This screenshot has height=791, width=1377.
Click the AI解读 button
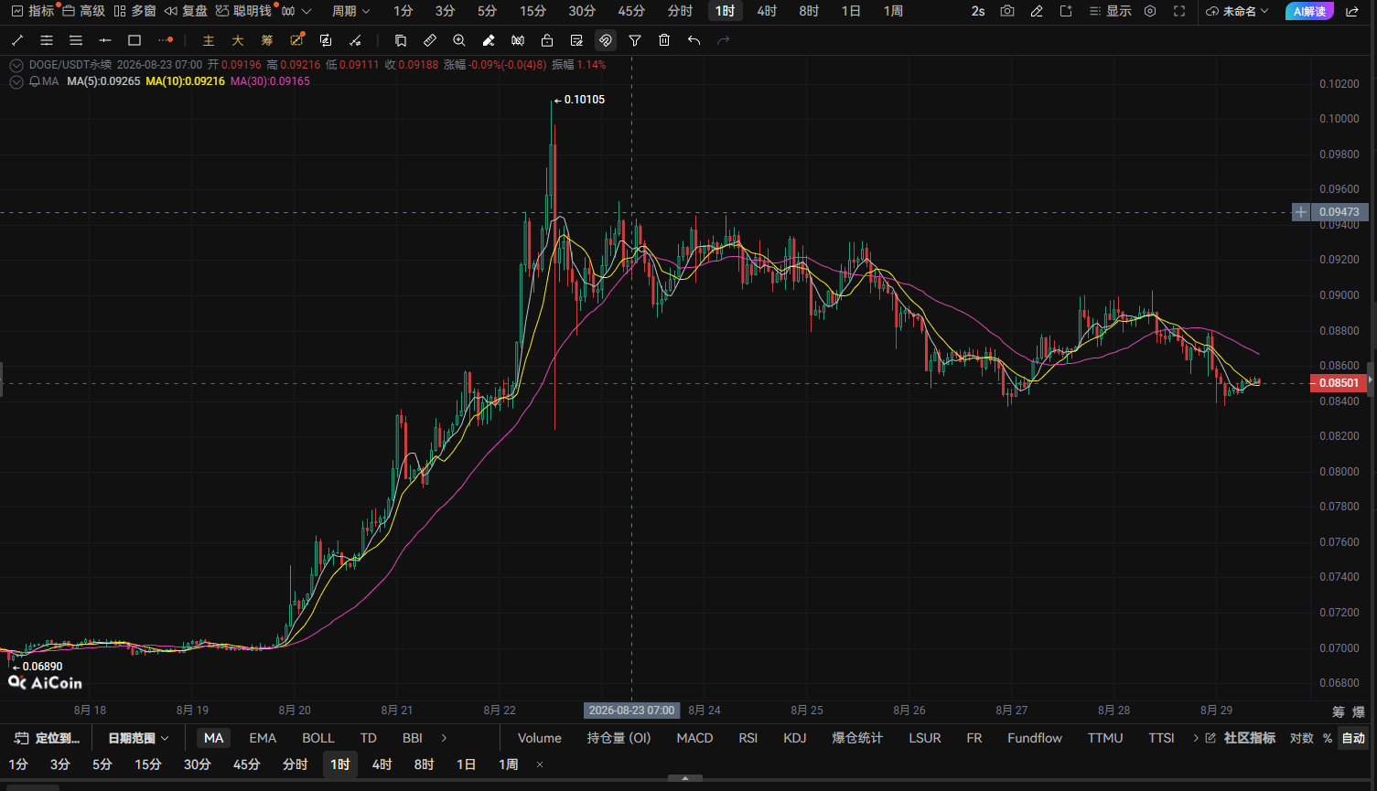coord(1309,11)
